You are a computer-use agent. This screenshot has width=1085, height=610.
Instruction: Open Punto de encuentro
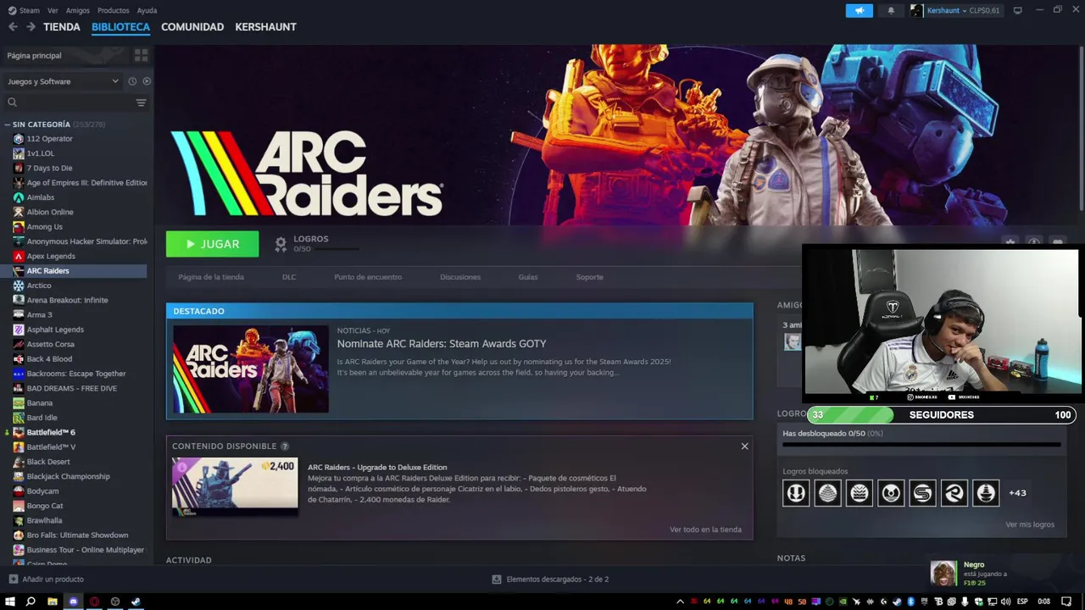(x=368, y=277)
